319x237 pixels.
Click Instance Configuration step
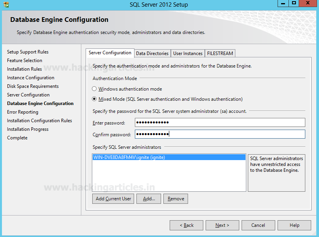[31, 78]
